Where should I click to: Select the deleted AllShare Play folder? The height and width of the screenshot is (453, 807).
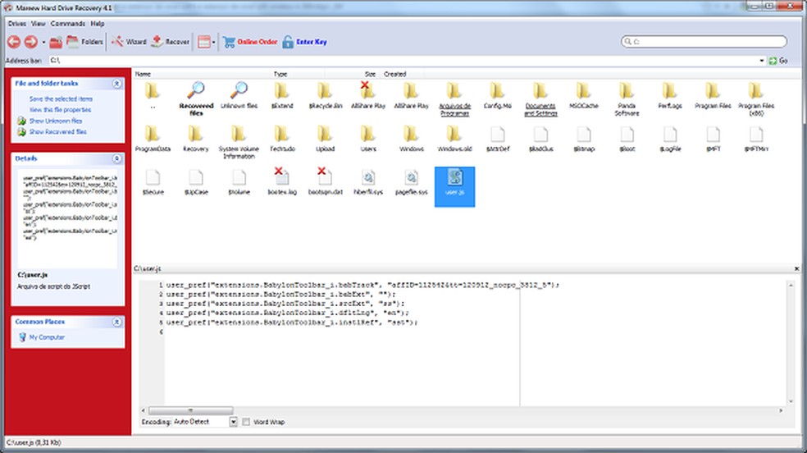click(x=368, y=95)
